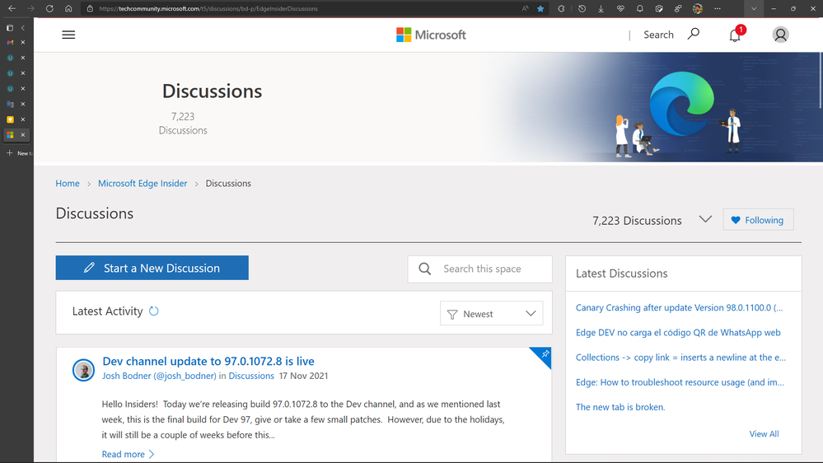Refresh Latest Activity spinner icon
The width and height of the screenshot is (823, 463).
tap(154, 311)
